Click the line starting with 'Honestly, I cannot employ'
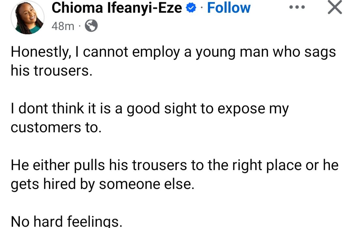 pyautogui.click(x=173, y=53)
